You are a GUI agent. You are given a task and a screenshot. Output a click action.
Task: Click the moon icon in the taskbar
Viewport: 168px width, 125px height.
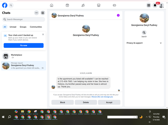pyautogui.click(x=141, y=117)
